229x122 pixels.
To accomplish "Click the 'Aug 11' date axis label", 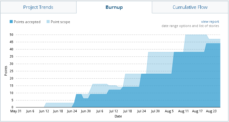I will (183, 111).
